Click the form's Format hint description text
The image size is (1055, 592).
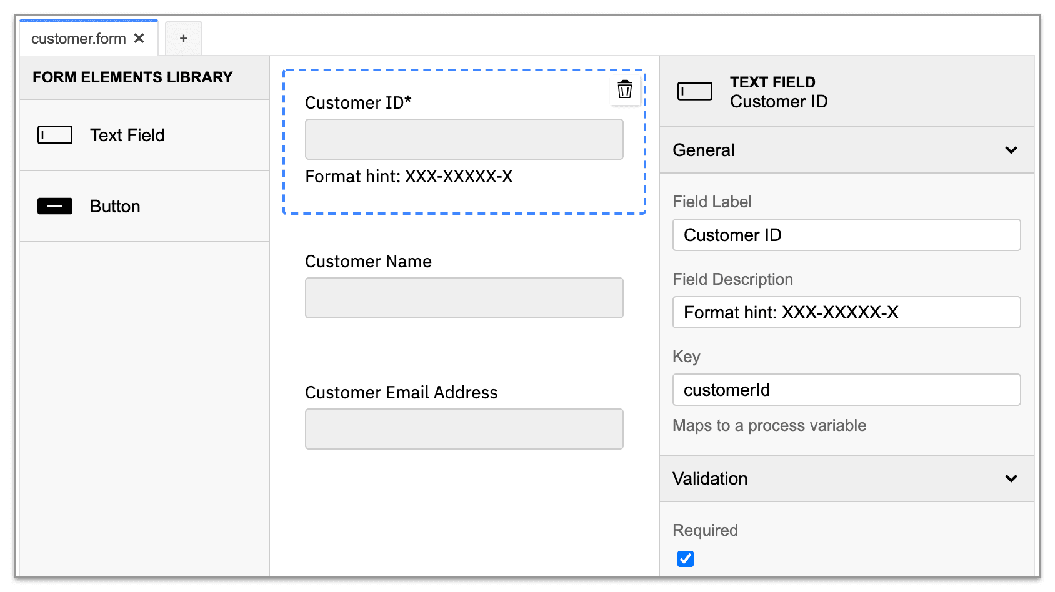pos(409,176)
